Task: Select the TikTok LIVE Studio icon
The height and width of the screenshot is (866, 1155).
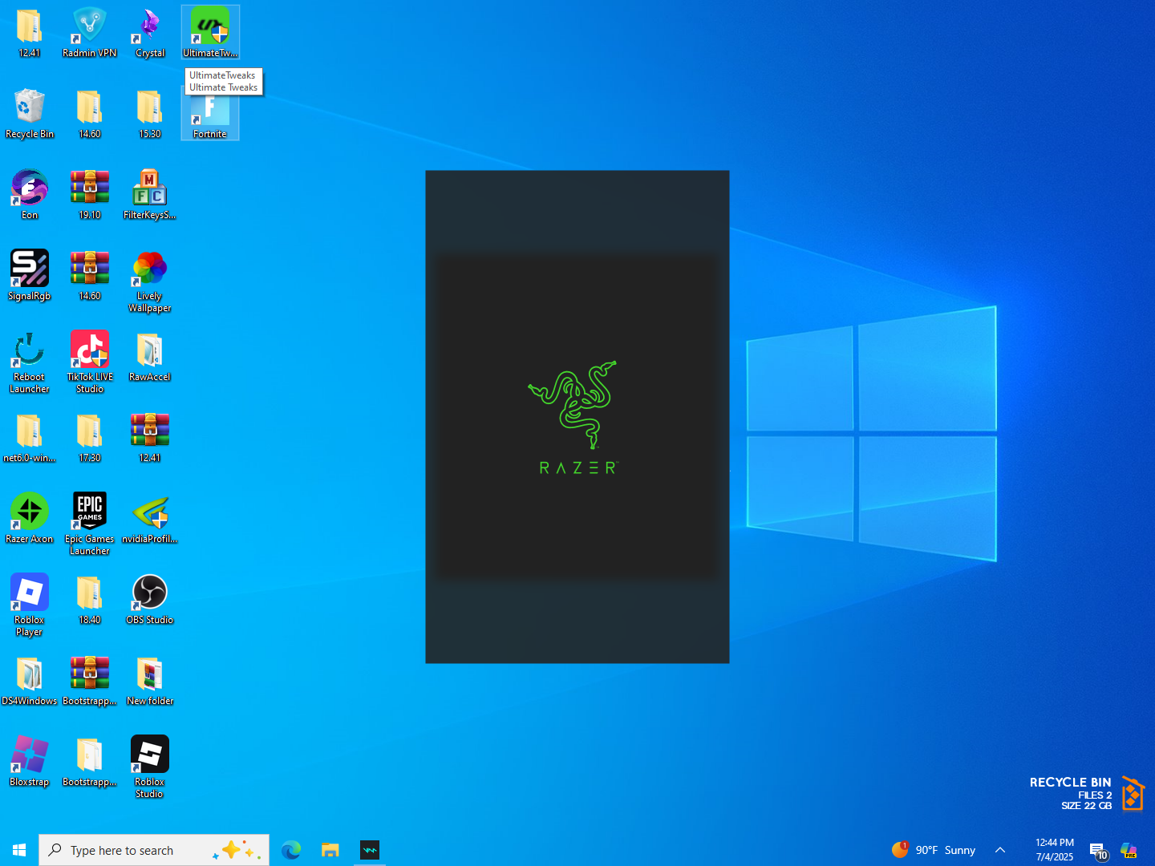Action: [x=90, y=362]
